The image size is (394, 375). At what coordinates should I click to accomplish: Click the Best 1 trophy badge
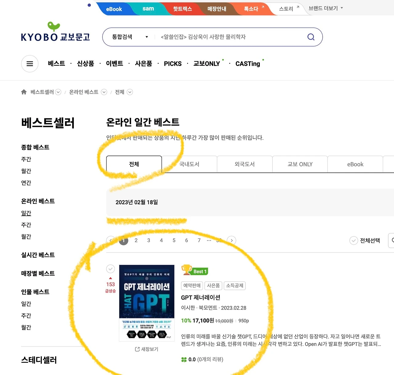click(x=195, y=270)
